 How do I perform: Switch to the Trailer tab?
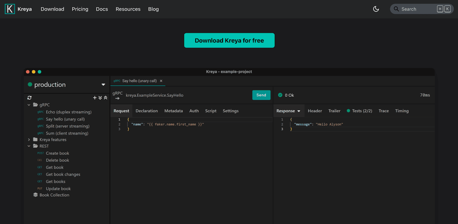click(x=334, y=111)
